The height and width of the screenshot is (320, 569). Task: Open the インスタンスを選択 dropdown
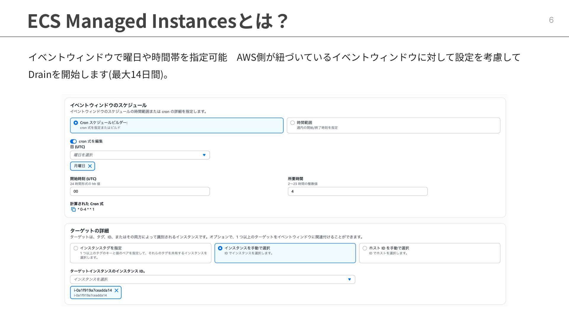(207, 279)
